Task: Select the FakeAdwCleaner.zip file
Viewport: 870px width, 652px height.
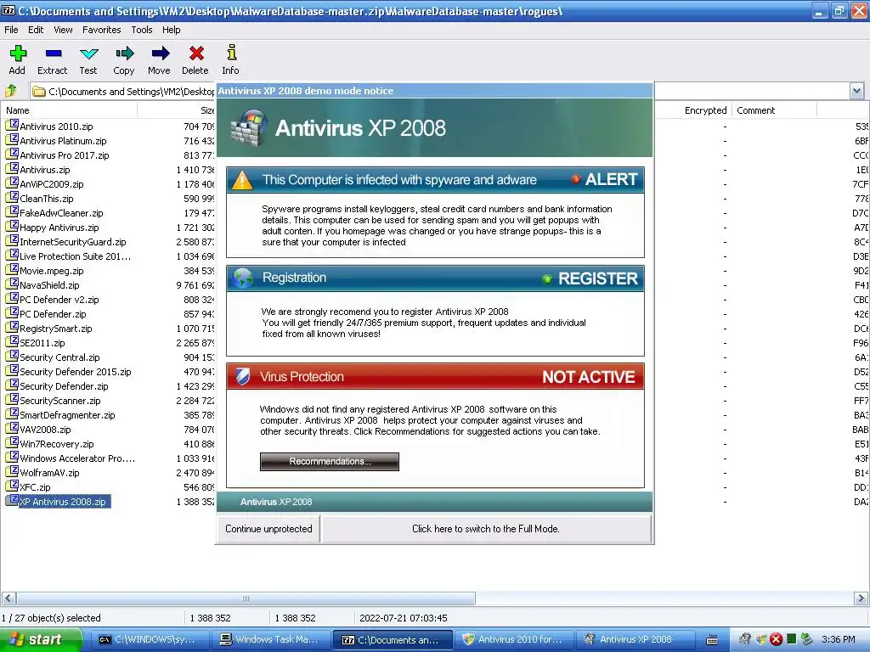Action: tap(61, 213)
